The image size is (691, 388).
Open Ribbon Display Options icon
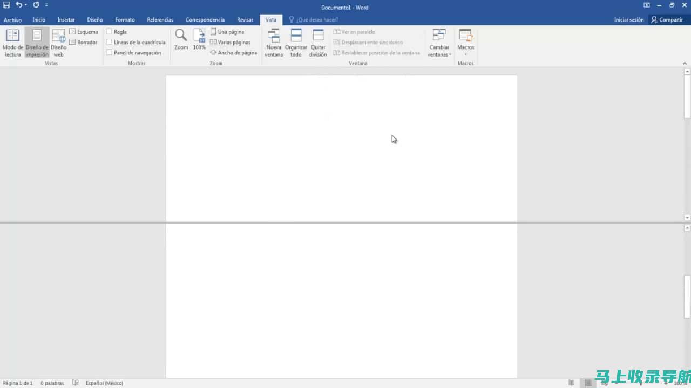point(647,5)
